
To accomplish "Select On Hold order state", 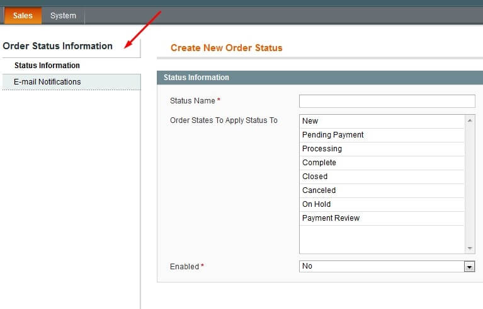I will (382, 204).
